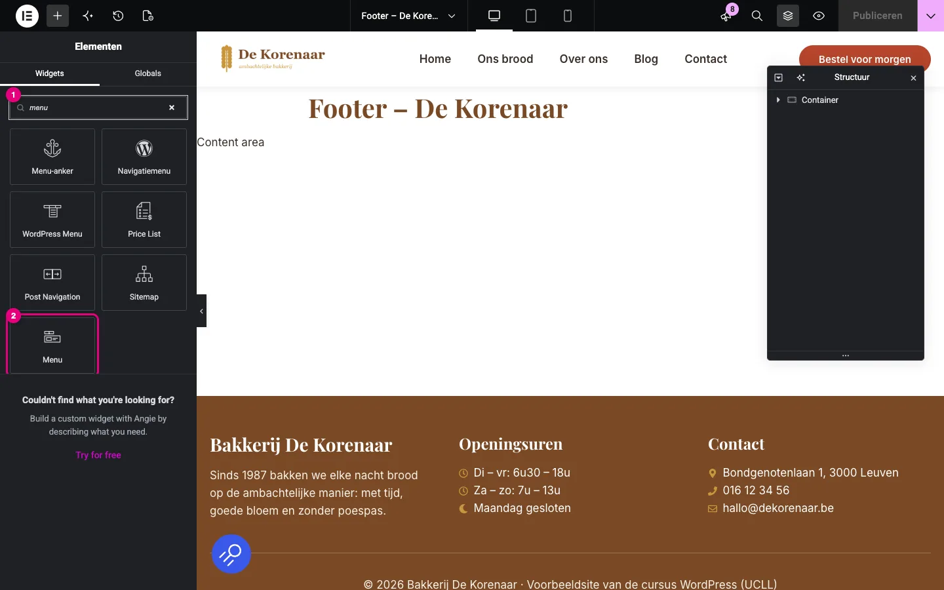Add the WordPress Menu widget
Screen dimensions: 944x590
pos(52,220)
